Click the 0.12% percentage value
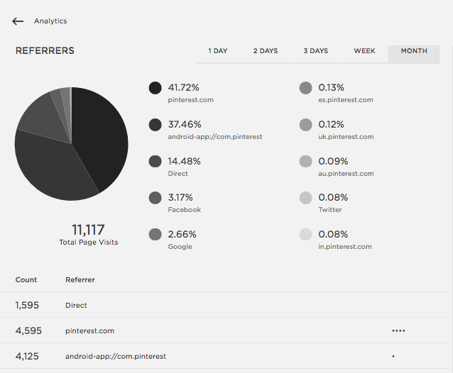 (331, 124)
